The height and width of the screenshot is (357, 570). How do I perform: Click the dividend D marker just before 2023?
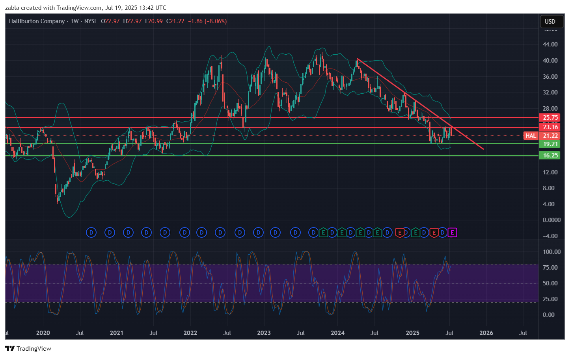[x=258, y=233]
